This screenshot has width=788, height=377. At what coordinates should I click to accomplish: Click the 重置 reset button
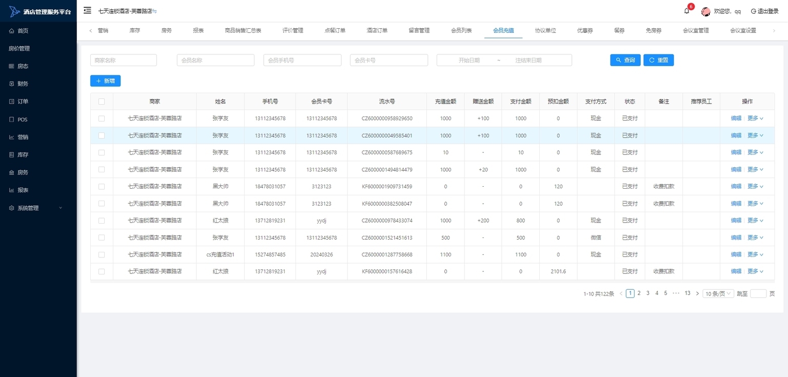(x=659, y=60)
